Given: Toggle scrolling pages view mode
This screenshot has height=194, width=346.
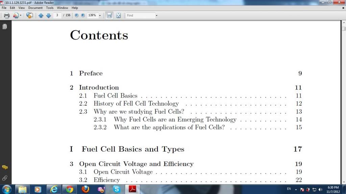Looking at the screenshot, I should [x=109, y=16].
